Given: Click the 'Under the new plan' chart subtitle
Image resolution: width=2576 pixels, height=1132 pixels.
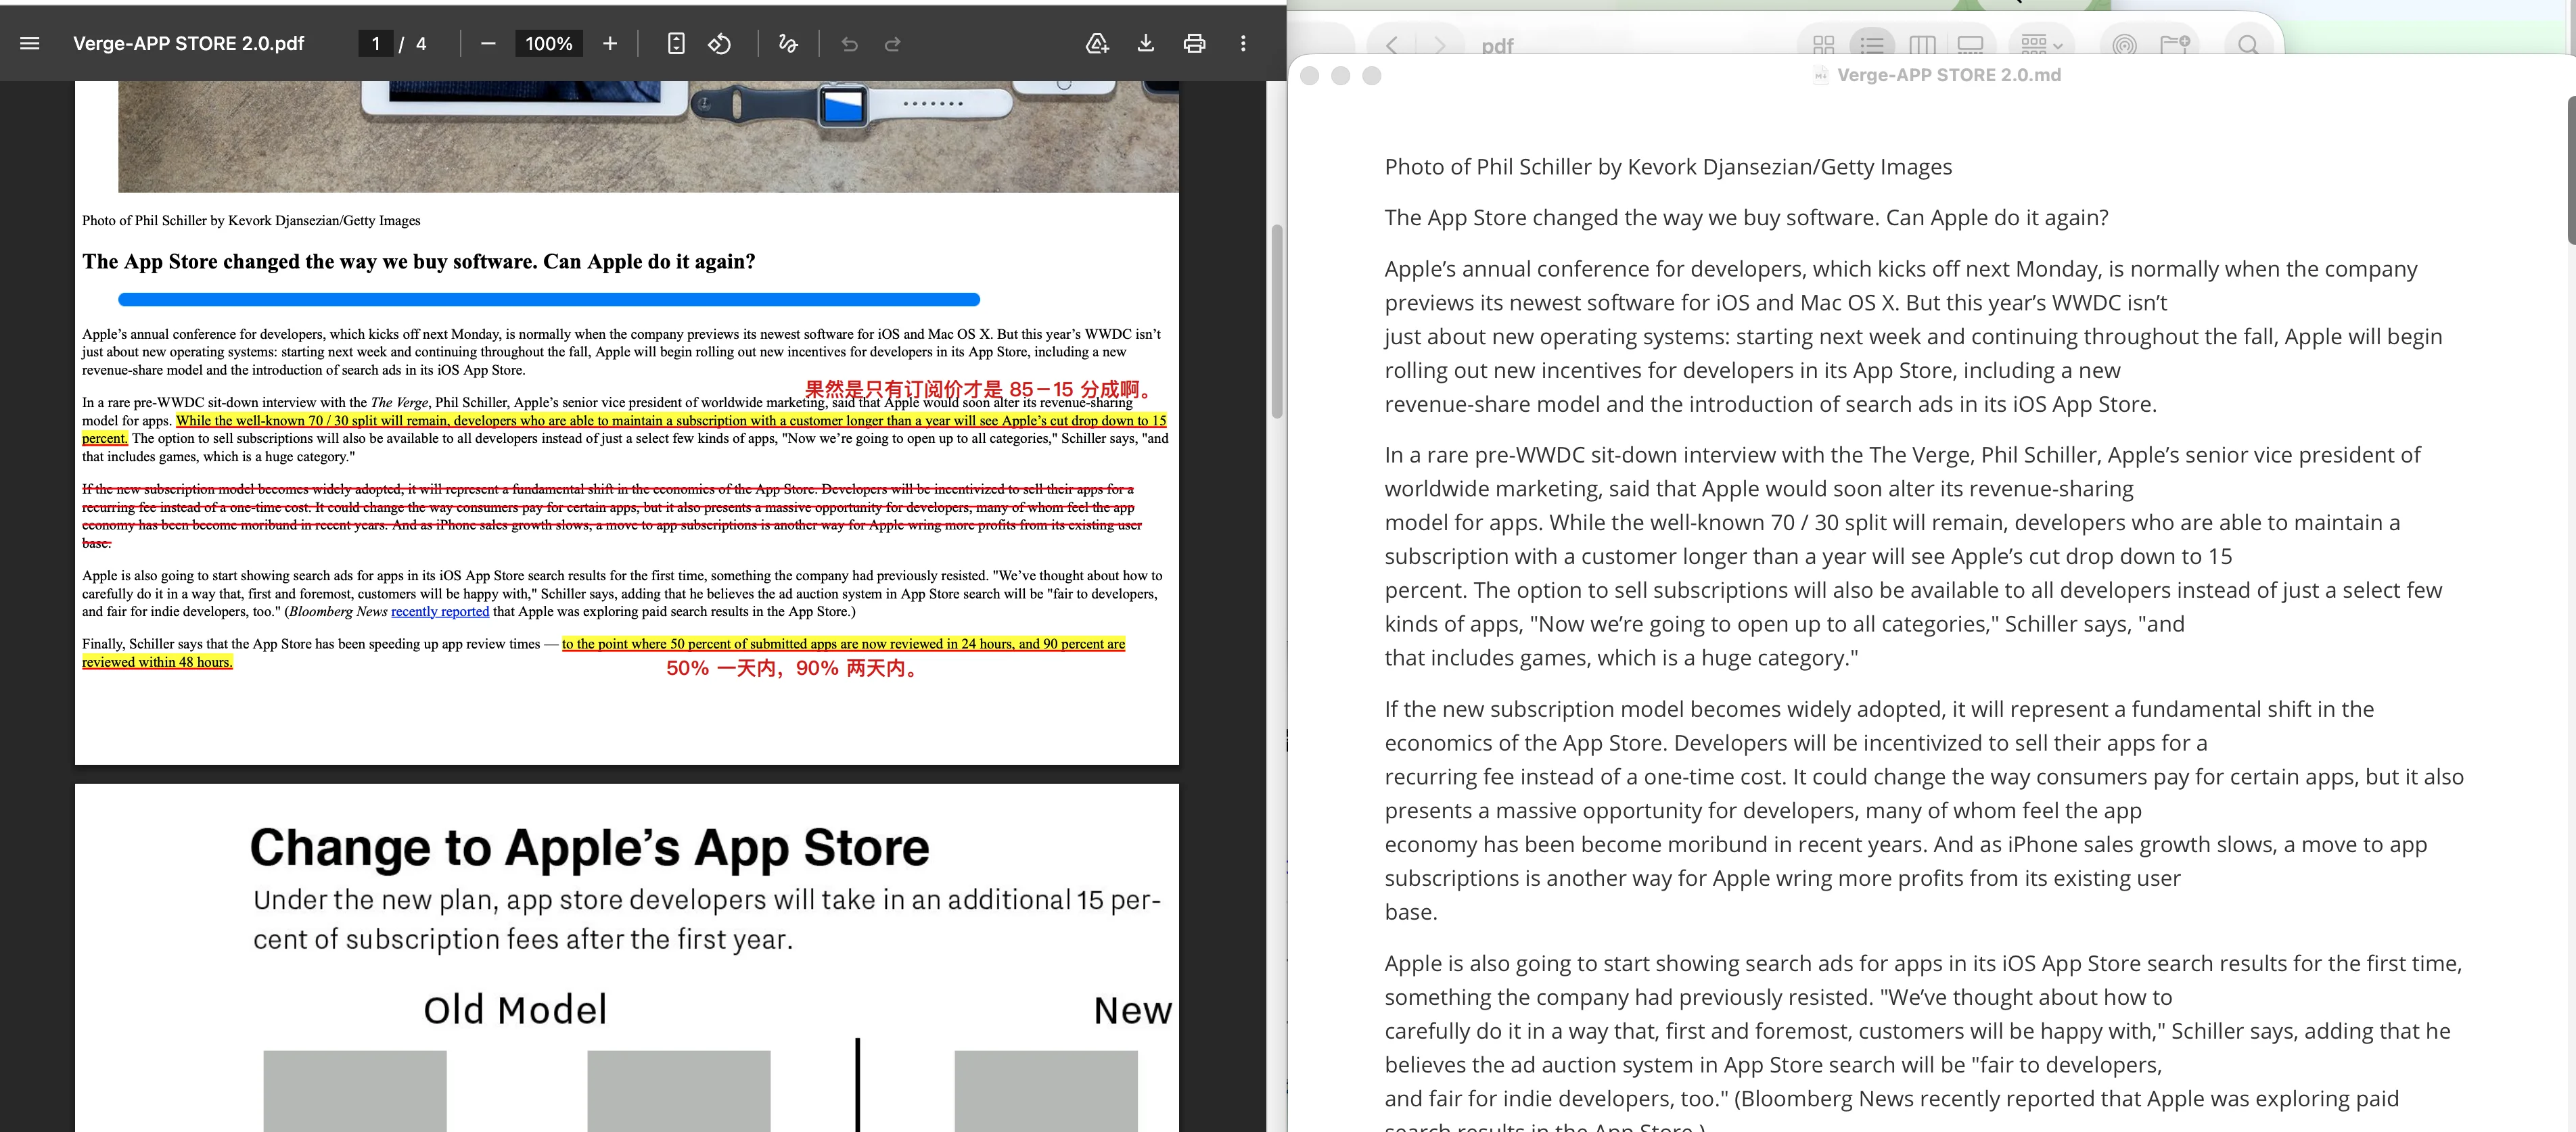Looking at the screenshot, I should point(707,919).
